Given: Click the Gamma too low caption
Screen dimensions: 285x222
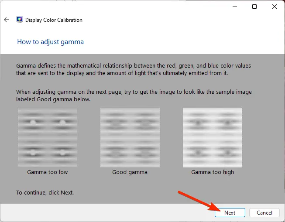Looking at the screenshot, I should click(x=48, y=172).
